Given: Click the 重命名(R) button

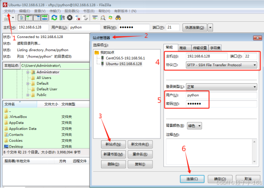Looking at the screenshot, I should (140, 154).
